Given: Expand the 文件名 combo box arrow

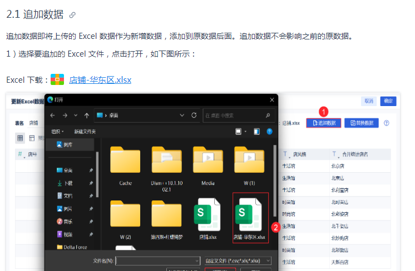Looking at the screenshot, I should (197, 261).
